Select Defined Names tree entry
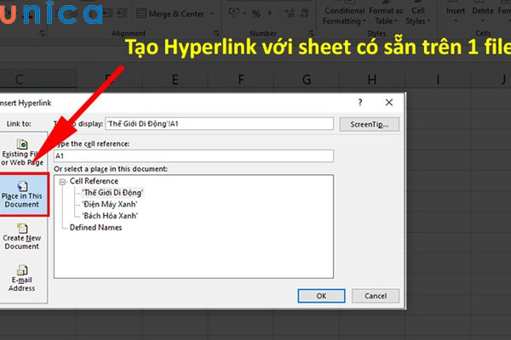This screenshot has height=340, width=511. click(x=95, y=228)
